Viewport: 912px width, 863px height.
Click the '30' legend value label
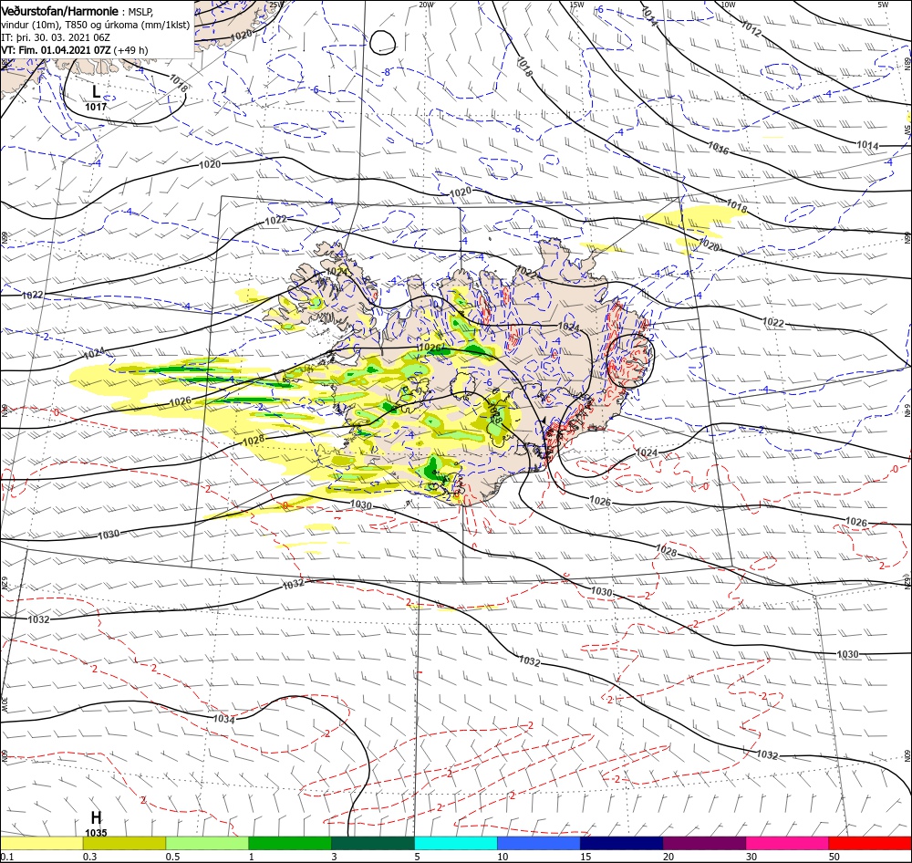pyautogui.click(x=751, y=857)
